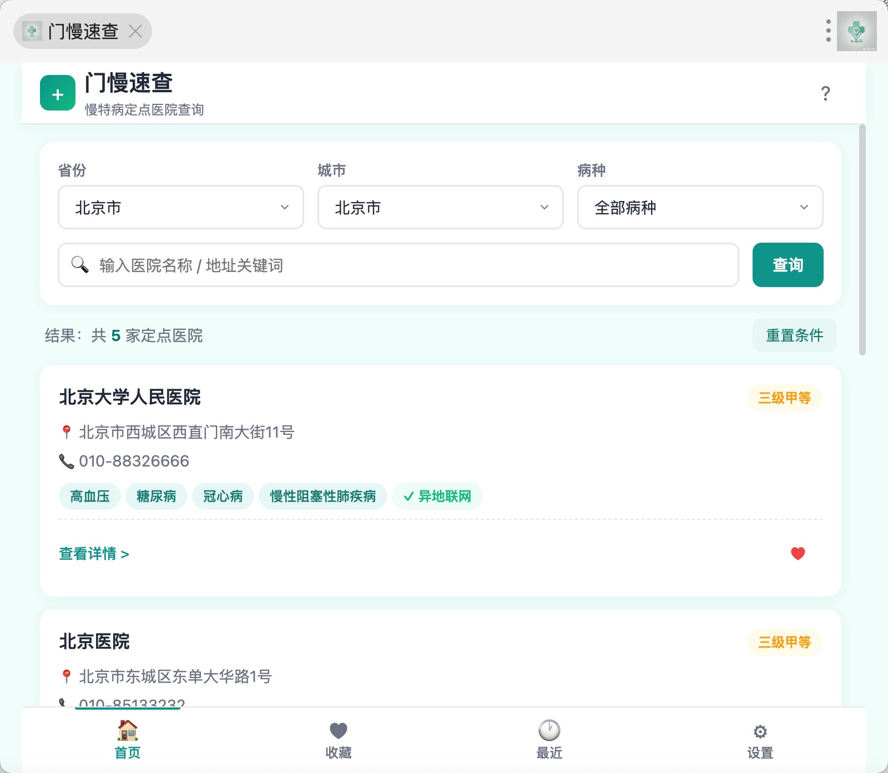Select the 慢性阻塞性肺疾病 tag
Viewport: 888px width, 773px height.
323,496
